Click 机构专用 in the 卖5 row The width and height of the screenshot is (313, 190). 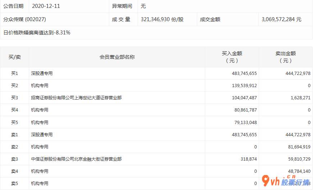pos(40,184)
